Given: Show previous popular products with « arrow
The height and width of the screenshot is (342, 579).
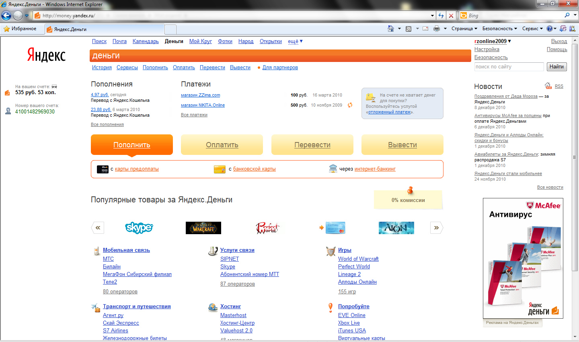Looking at the screenshot, I should click(x=98, y=228).
